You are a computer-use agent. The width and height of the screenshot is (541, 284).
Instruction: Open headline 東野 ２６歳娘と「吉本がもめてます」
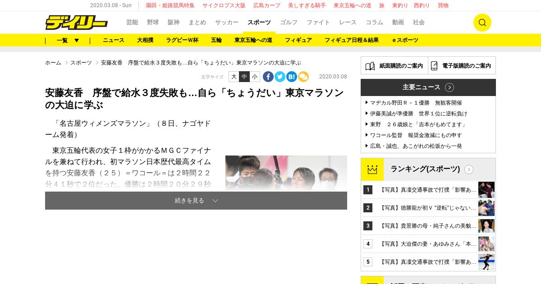coord(419,124)
